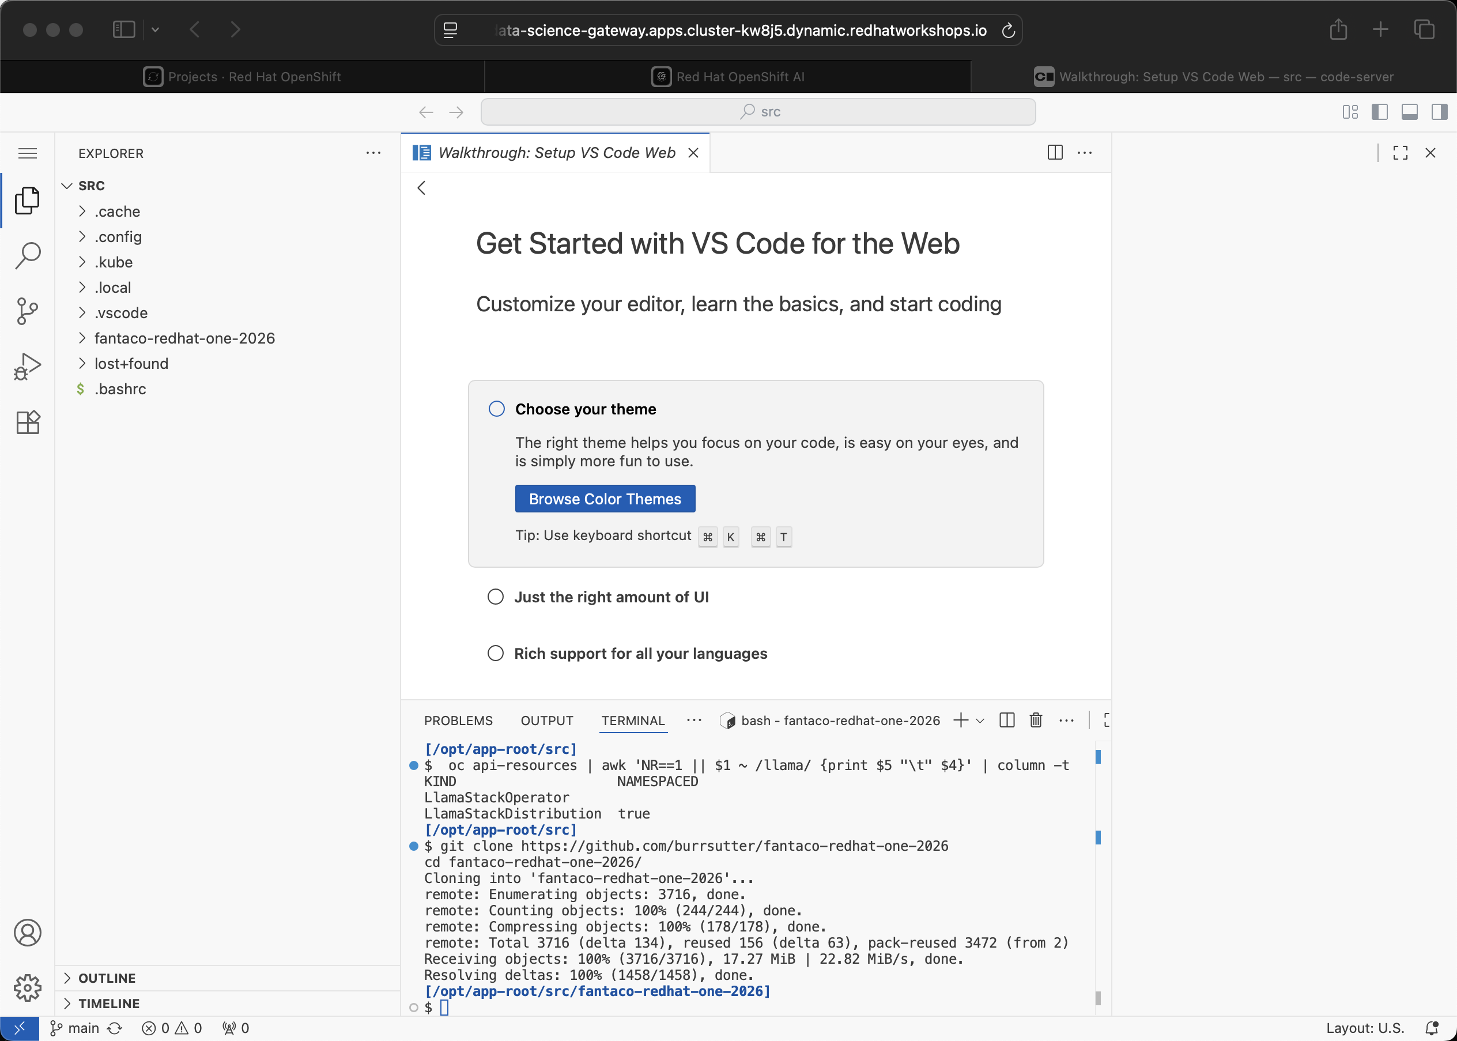Toggle the primary side bar layout icon
Image resolution: width=1457 pixels, height=1041 pixels.
pyautogui.click(x=1379, y=112)
